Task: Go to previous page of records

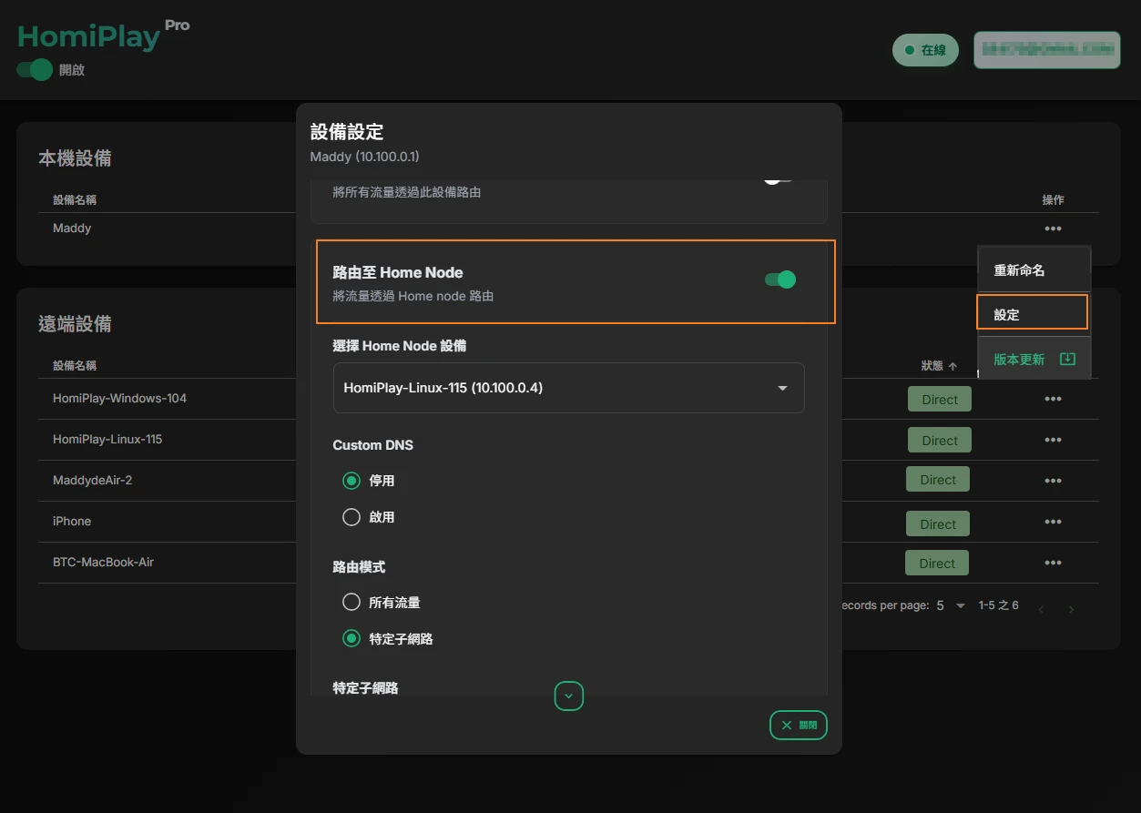Action: click(1042, 609)
